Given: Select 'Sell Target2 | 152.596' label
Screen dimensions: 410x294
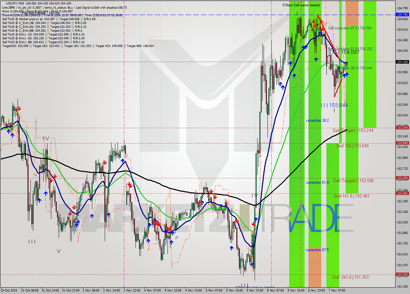Looking at the screenshot, I should [353, 181].
